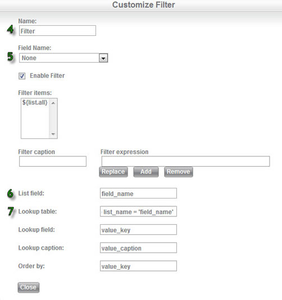Click the List field input box
This screenshot has height=300, width=282.
click(138, 193)
